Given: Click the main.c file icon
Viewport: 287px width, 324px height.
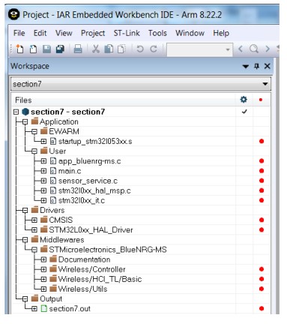Looking at the screenshot, I should (53, 171).
